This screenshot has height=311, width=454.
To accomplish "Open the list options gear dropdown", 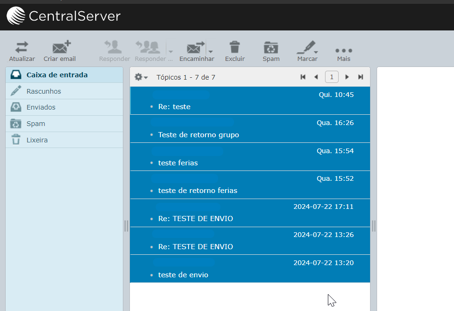I will coord(141,77).
